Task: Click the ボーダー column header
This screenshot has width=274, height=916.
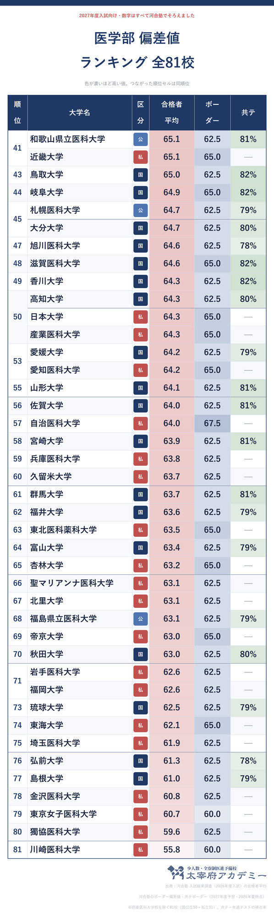Action: 212,113
